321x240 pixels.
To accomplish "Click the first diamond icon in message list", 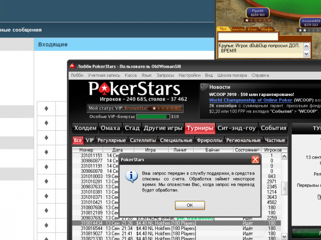I will click(46, 108).
